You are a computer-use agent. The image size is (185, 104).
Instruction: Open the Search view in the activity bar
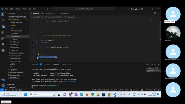[x=3, y=20]
